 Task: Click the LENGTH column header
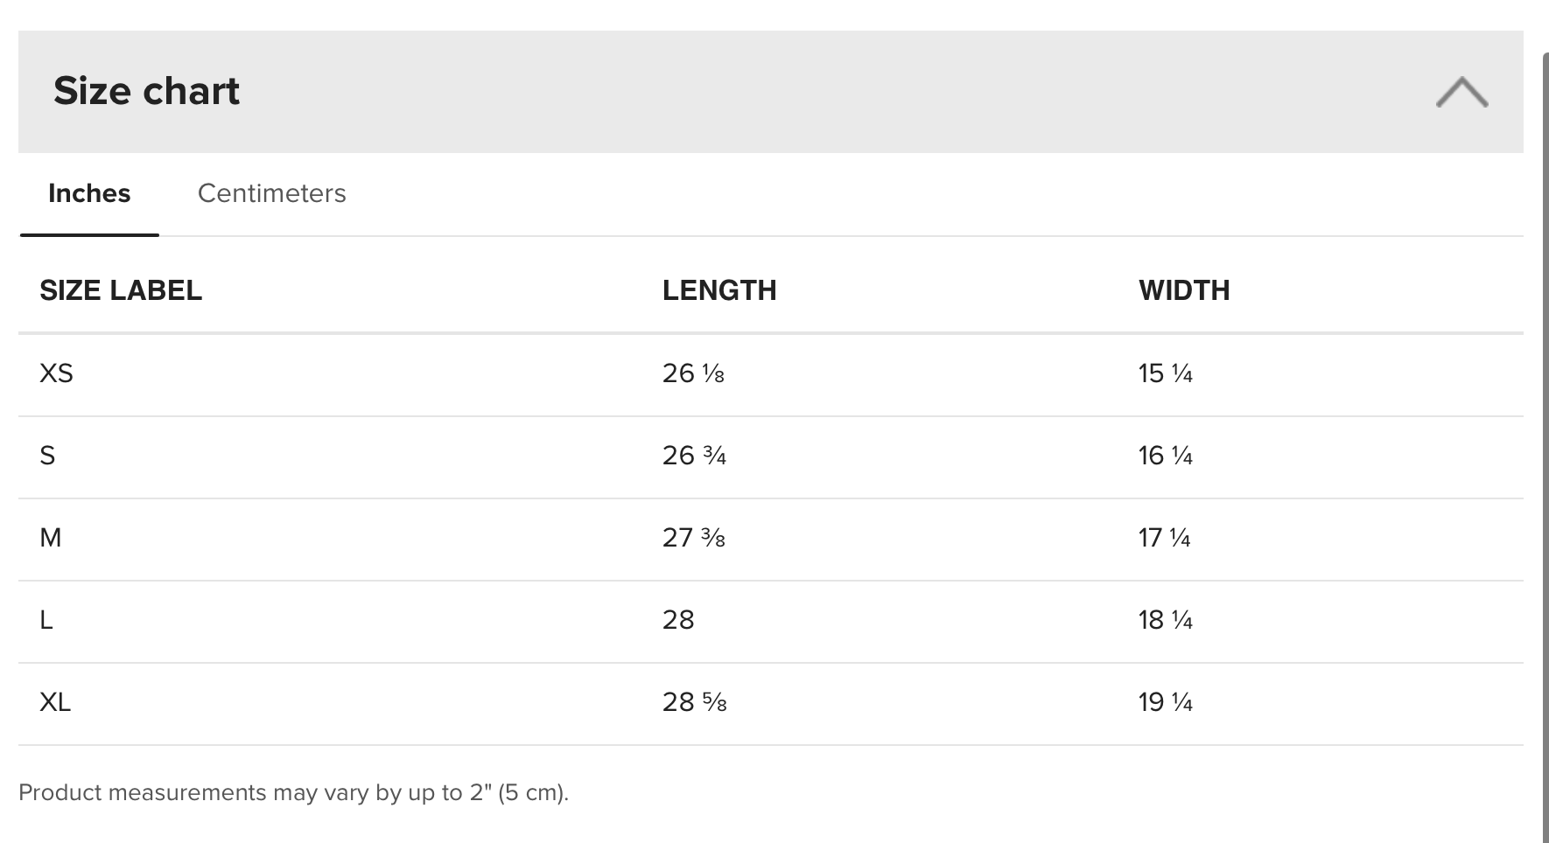(x=719, y=290)
